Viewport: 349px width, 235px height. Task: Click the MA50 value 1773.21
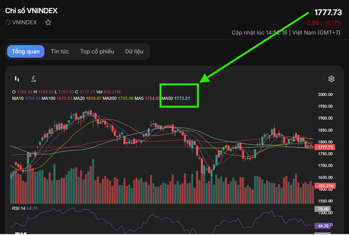tap(182, 98)
